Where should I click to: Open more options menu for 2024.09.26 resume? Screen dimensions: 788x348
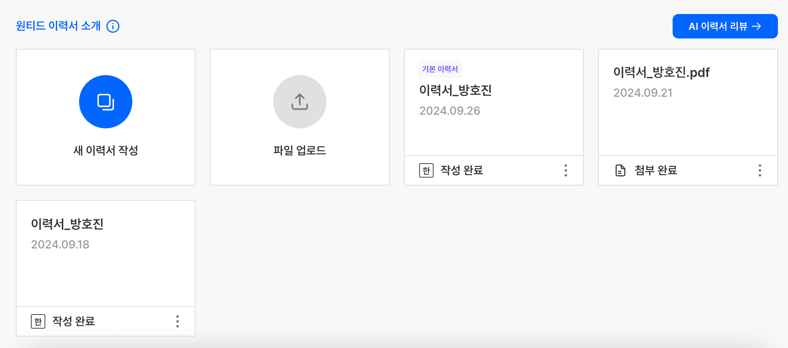(565, 170)
